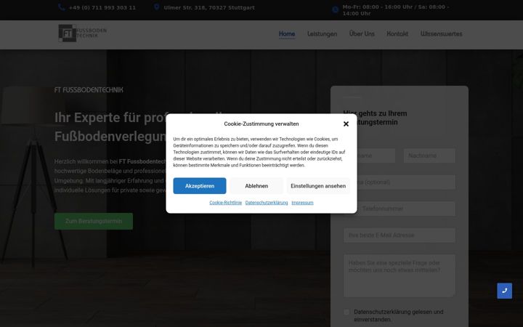The height and width of the screenshot is (327, 523).
Task: Click the address Ulmer Str. 318, 70327 Stuttgart
Action: click(x=209, y=7)
